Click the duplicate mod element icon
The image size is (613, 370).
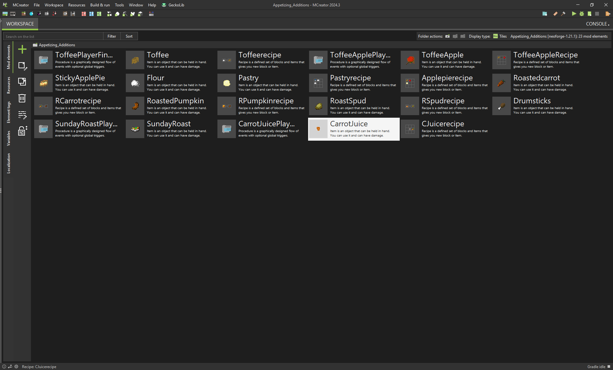(x=22, y=82)
